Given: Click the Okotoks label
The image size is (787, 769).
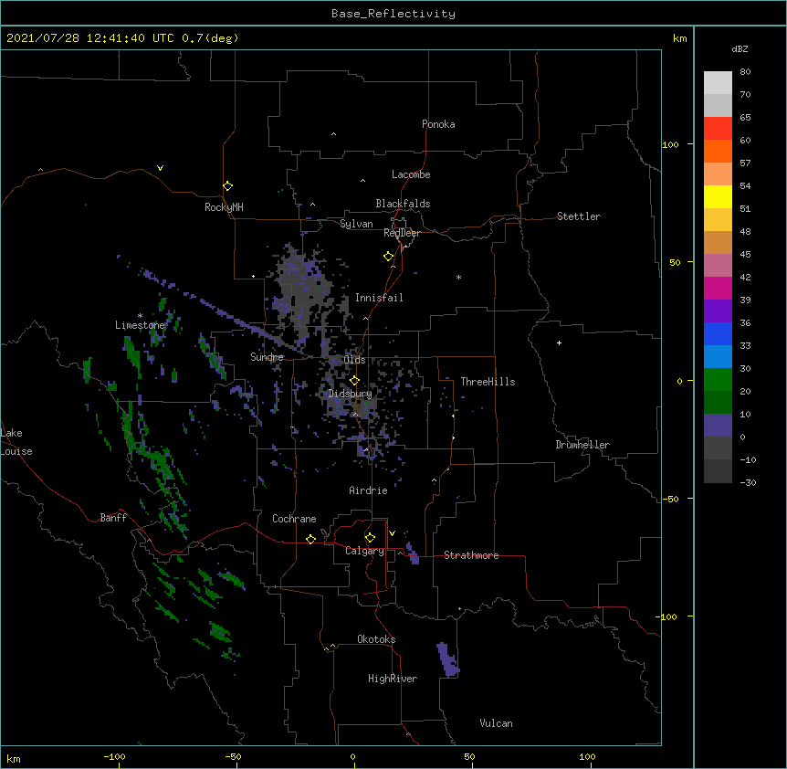Looking at the screenshot, I should (376, 639).
